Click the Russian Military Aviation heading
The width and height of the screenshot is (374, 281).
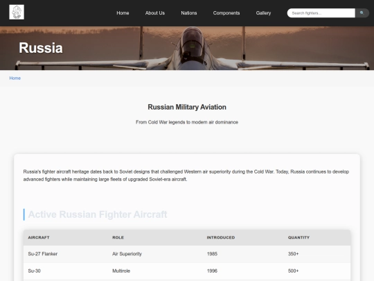187,107
